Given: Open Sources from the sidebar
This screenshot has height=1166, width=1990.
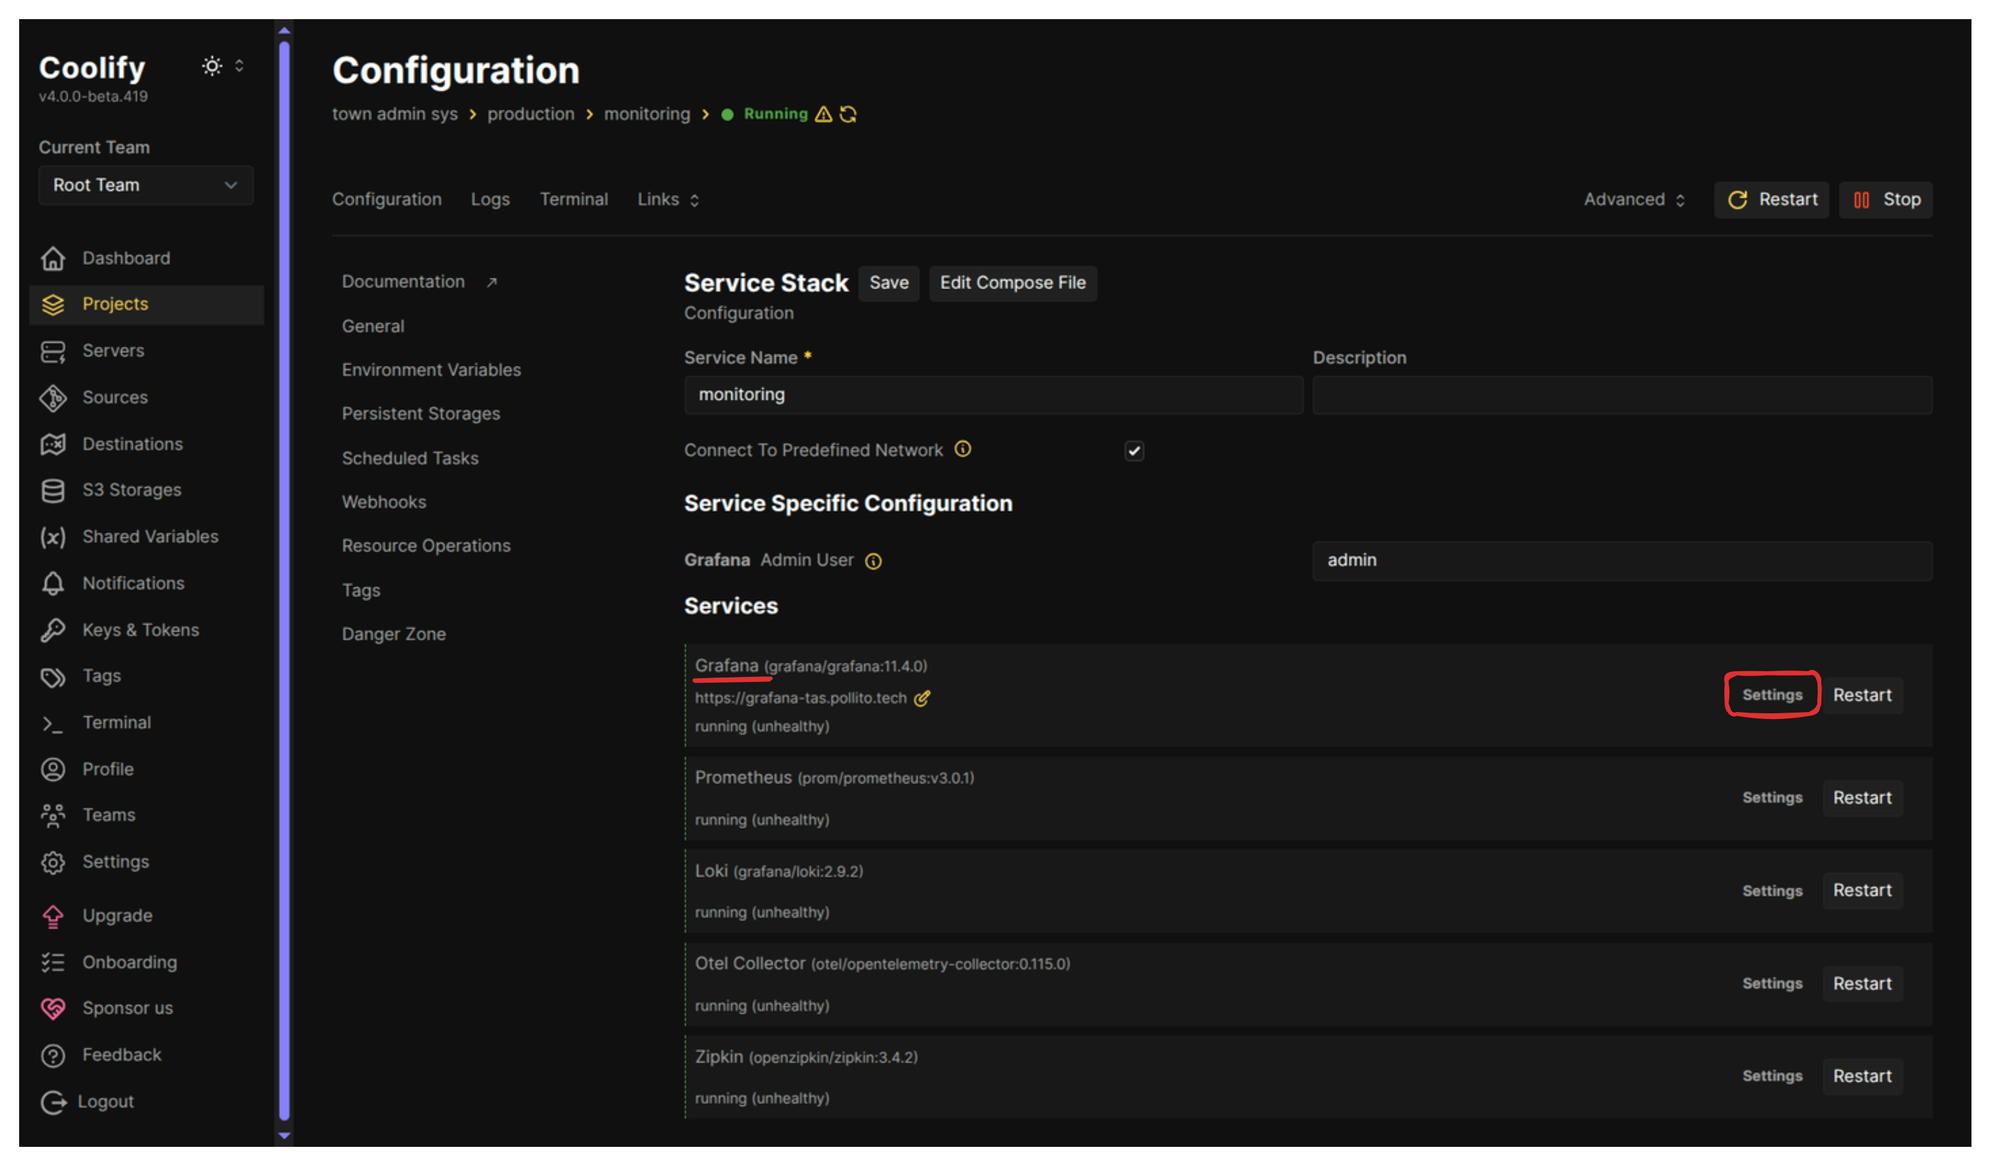Looking at the screenshot, I should (53, 397).
